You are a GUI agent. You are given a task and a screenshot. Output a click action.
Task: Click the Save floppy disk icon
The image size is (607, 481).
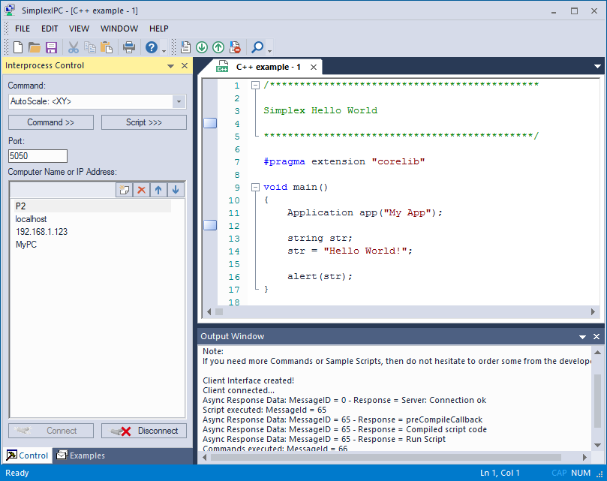click(52, 47)
